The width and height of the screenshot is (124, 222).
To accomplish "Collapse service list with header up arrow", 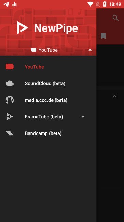I will tap(90, 50).
